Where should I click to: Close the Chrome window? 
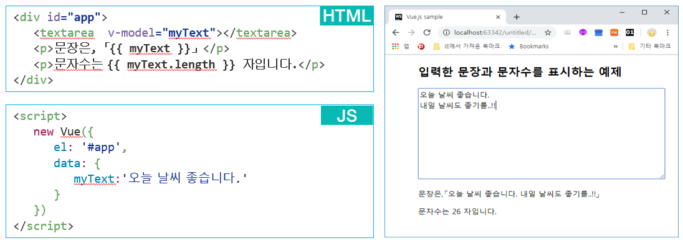tap(666, 12)
